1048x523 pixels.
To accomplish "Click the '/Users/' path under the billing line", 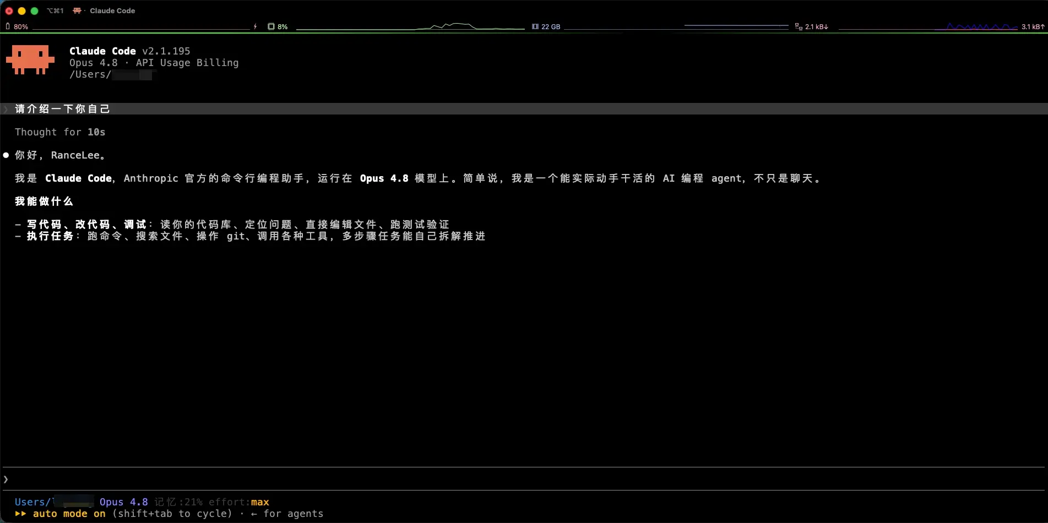I will [x=90, y=74].
